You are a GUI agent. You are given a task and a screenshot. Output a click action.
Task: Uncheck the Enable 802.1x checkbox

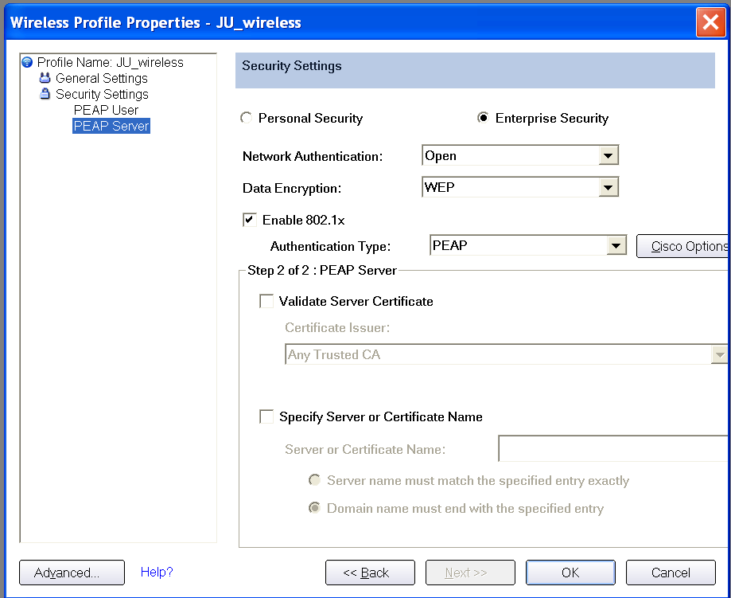(250, 220)
